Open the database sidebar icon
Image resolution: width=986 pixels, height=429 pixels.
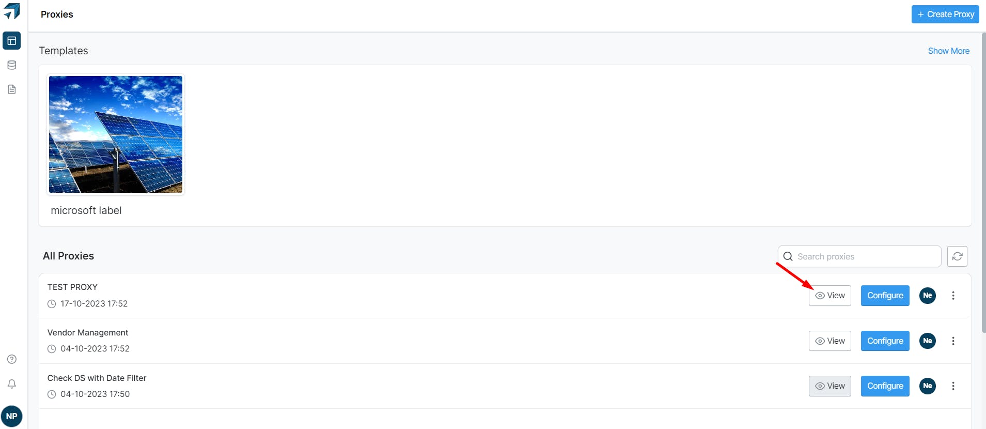pyautogui.click(x=11, y=65)
